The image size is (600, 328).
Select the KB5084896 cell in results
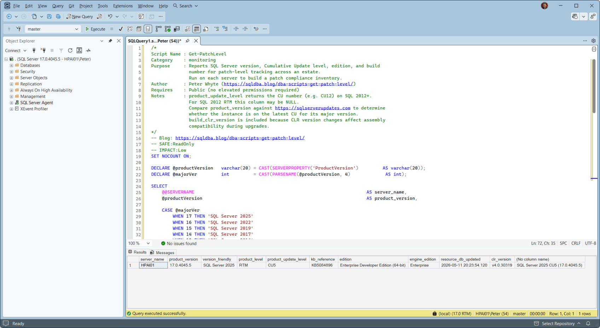tap(324, 265)
